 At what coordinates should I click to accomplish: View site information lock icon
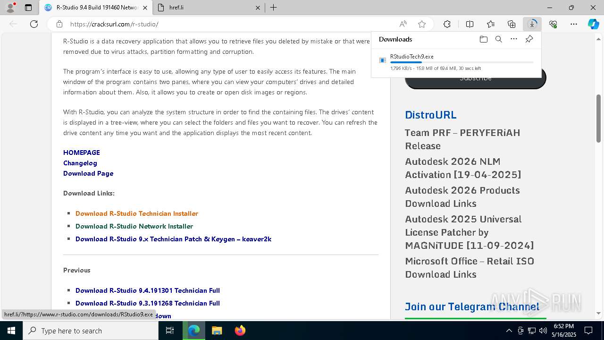[59, 24]
